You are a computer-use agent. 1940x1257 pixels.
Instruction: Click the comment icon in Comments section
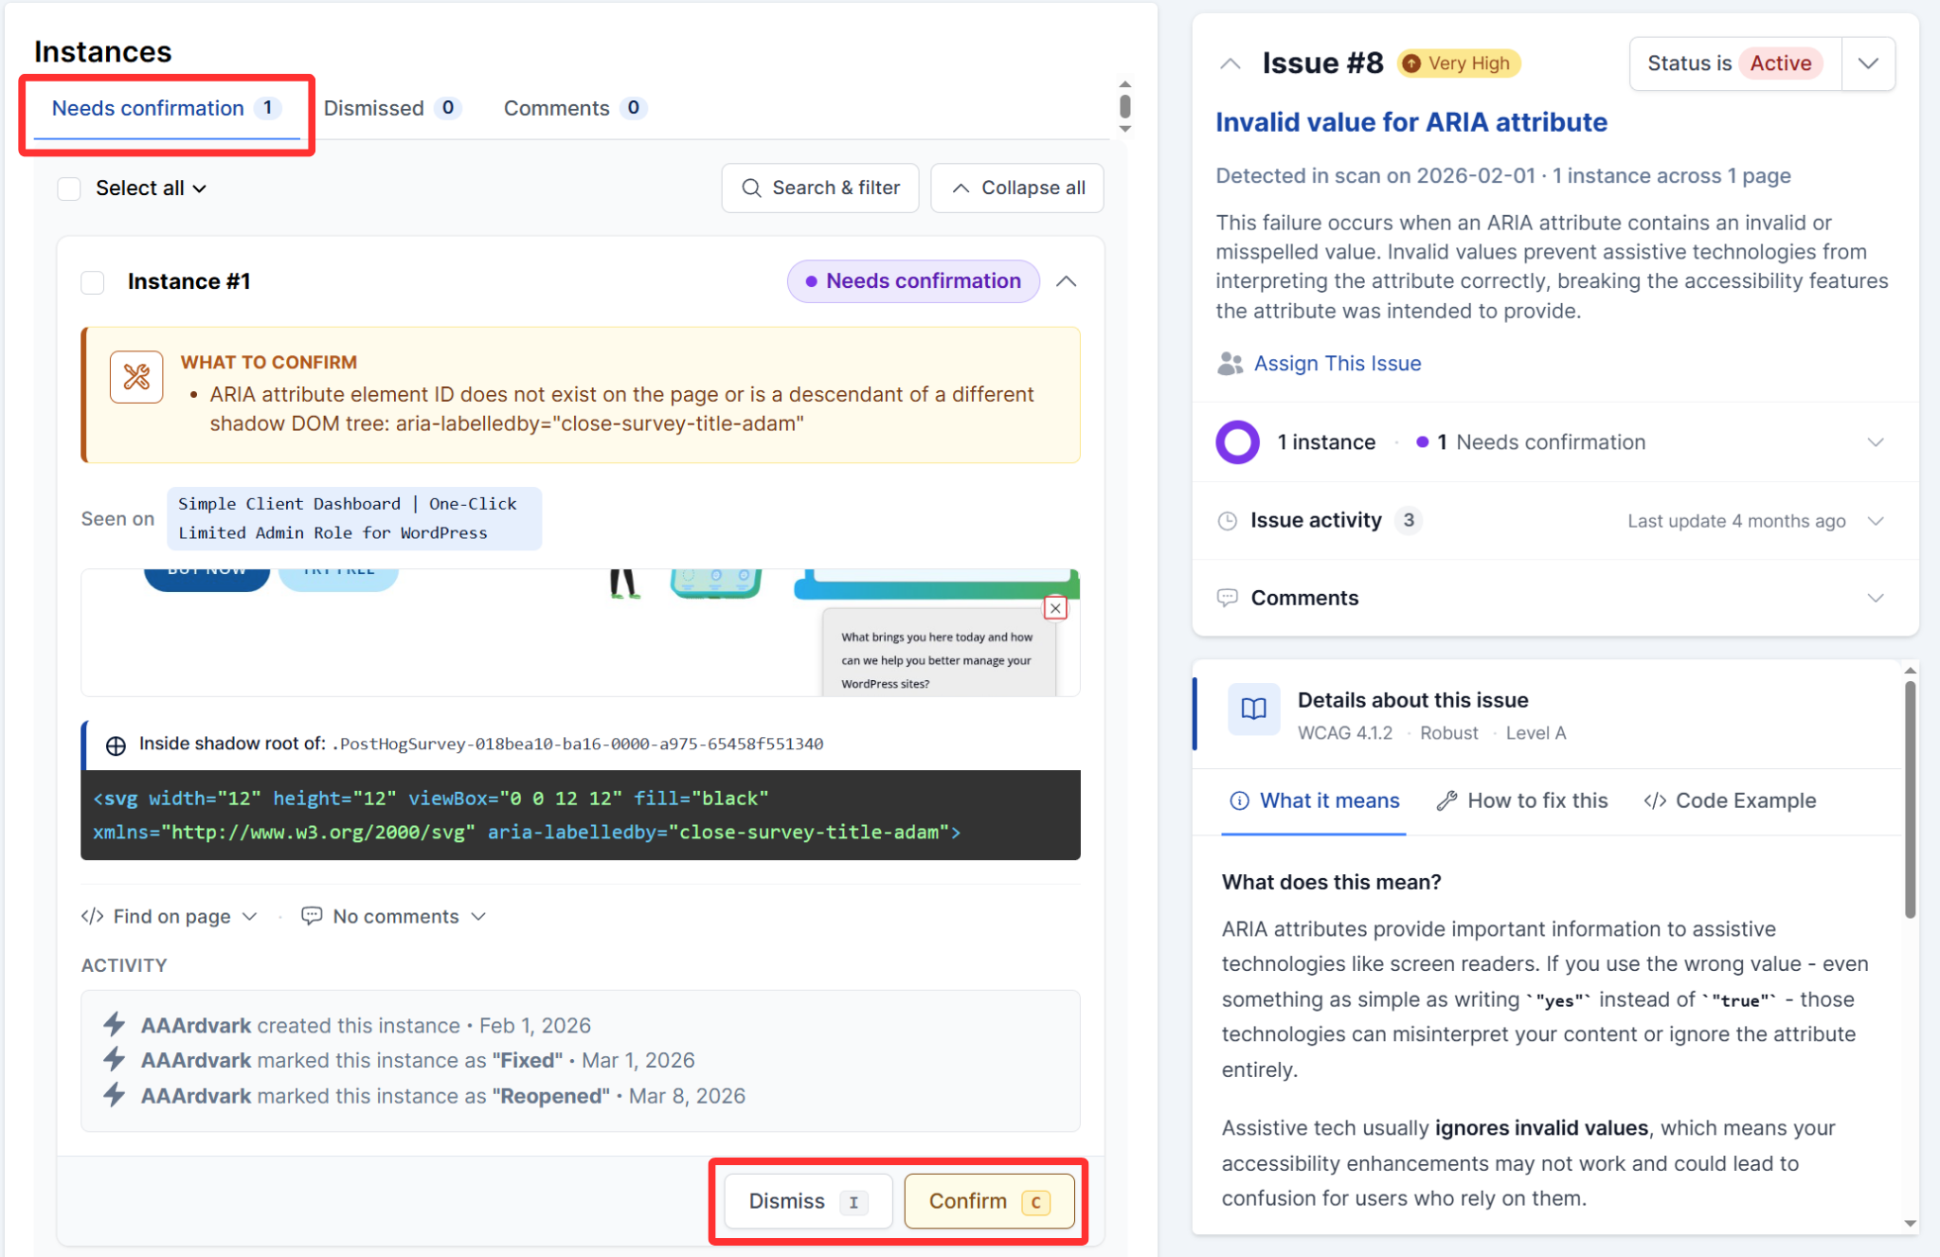tap(1228, 598)
